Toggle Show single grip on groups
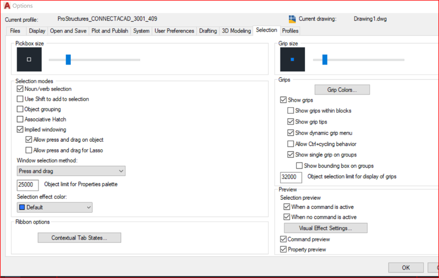The width and height of the screenshot is (439, 278). click(x=291, y=154)
